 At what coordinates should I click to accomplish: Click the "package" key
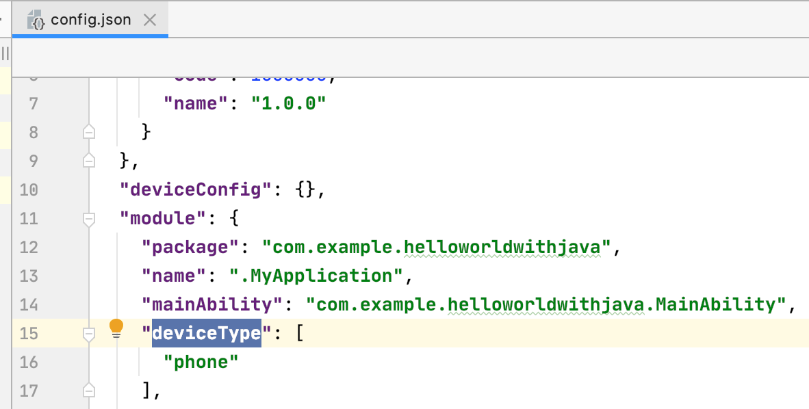click(190, 247)
